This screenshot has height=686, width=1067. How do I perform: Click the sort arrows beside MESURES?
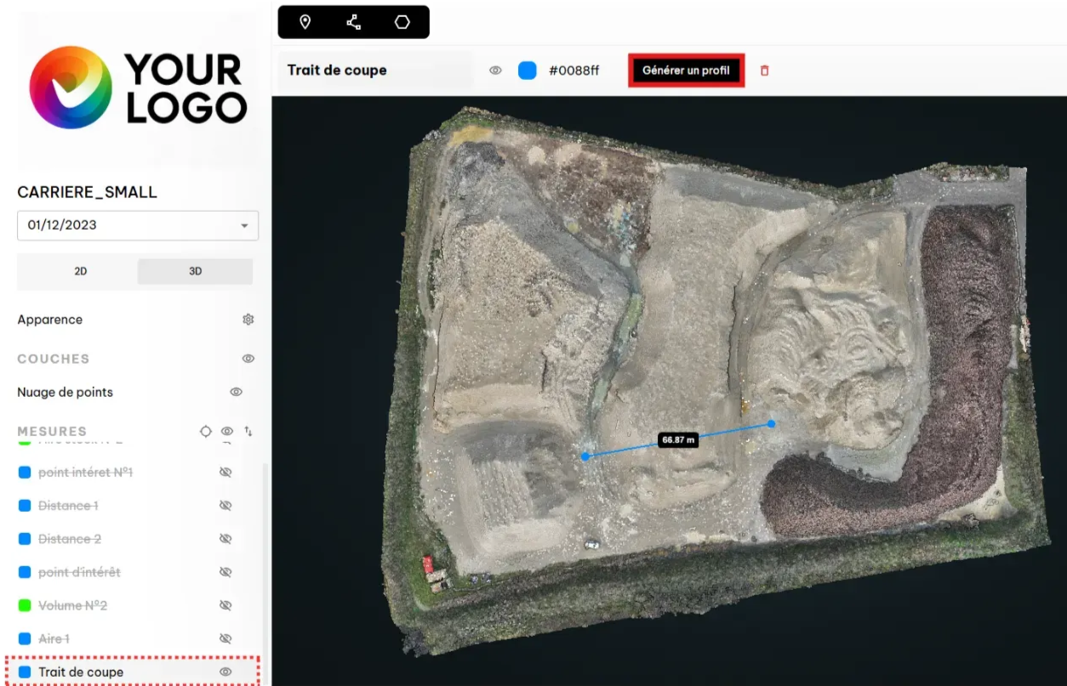coord(248,431)
